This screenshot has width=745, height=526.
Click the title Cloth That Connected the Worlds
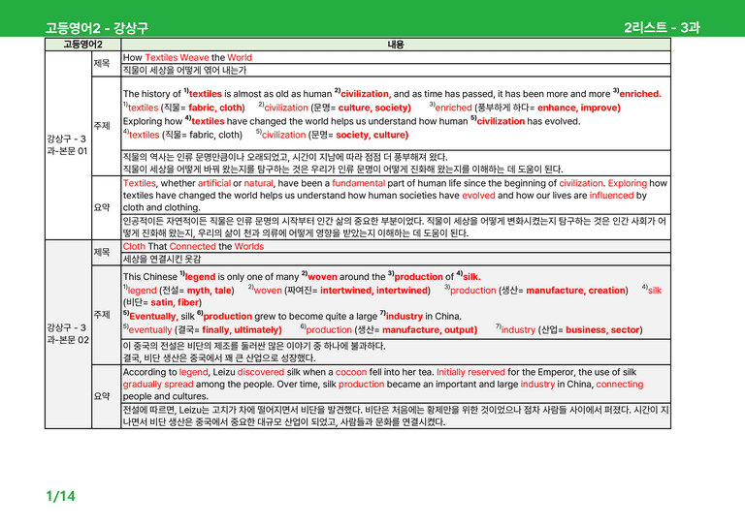coord(193,247)
